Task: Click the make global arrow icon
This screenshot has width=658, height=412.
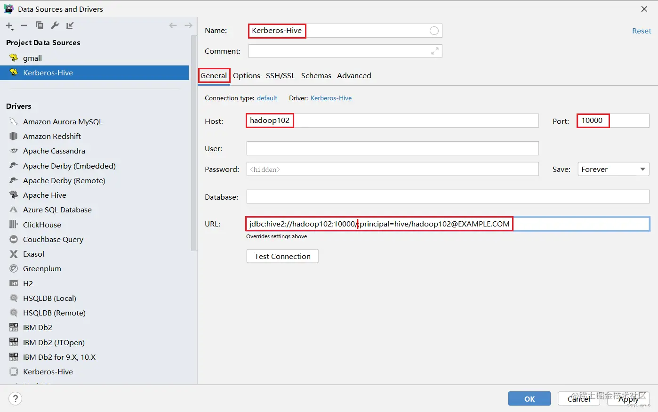Action: click(x=70, y=25)
